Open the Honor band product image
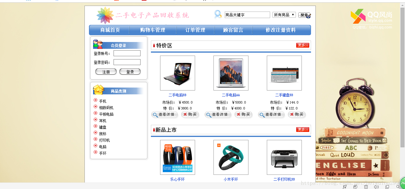Screen dimensions: 405x189 (x=178, y=157)
